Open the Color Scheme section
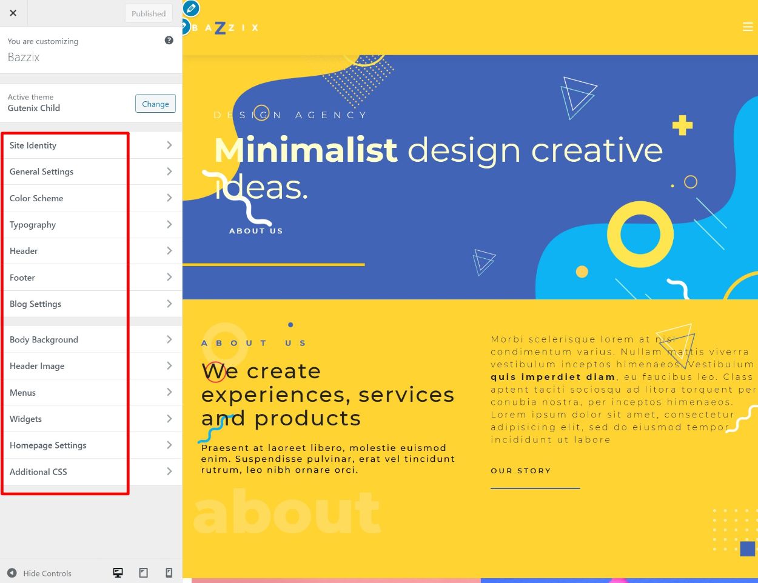This screenshot has height=583, width=758. [91, 198]
